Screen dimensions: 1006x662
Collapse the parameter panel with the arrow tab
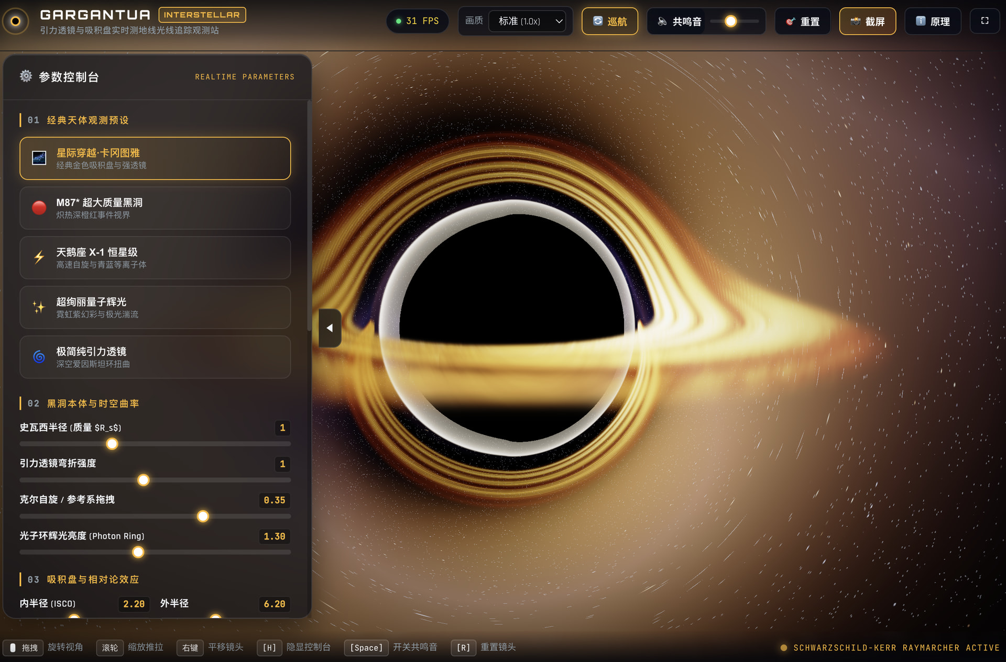[330, 328]
